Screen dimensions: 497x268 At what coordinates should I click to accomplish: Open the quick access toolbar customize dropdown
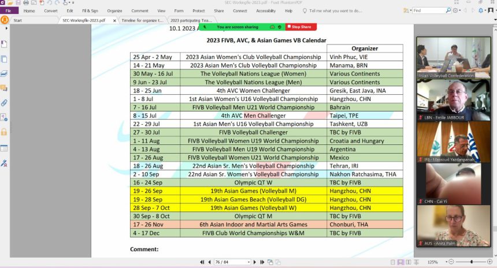[73, 3]
